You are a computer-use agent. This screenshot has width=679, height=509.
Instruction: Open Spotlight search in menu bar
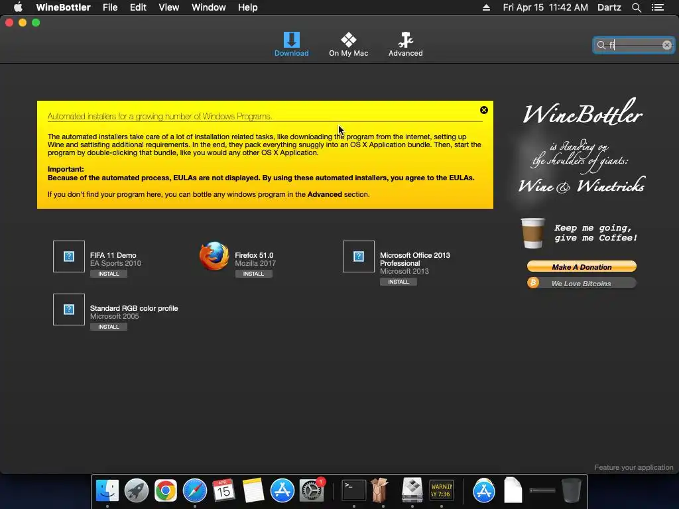(636, 7)
